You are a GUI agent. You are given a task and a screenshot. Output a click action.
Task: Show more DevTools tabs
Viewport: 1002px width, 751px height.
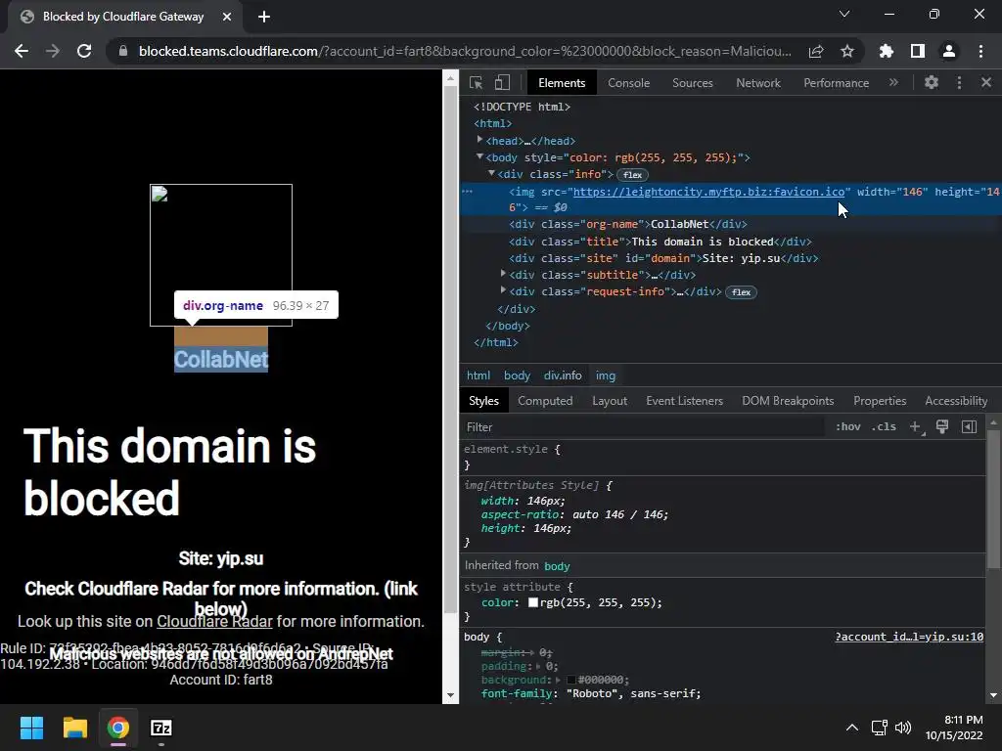pos(893,82)
